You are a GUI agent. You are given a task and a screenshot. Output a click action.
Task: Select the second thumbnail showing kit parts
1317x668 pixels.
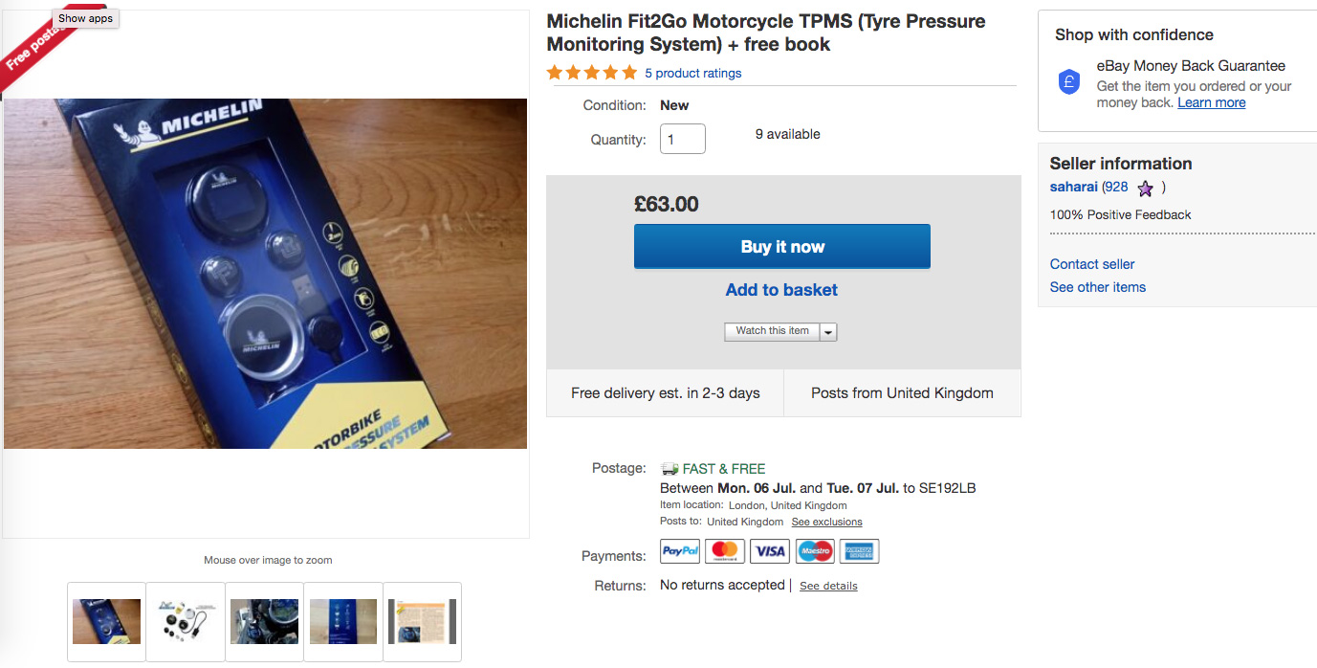pos(186,621)
